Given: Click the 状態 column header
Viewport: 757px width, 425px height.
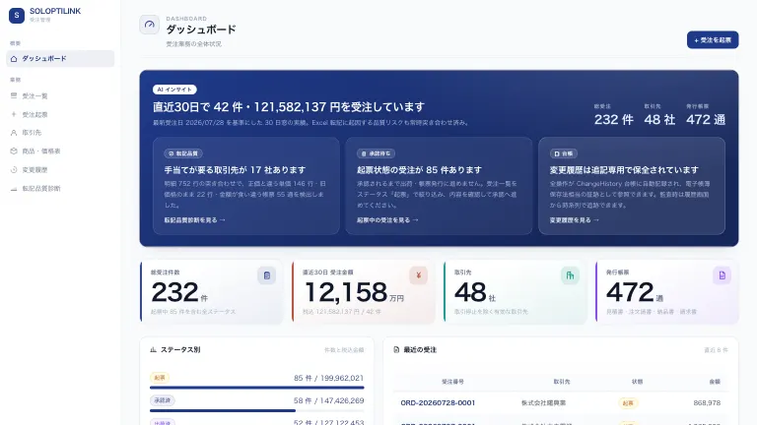Looking at the screenshot, I should [x=638, y=382].
